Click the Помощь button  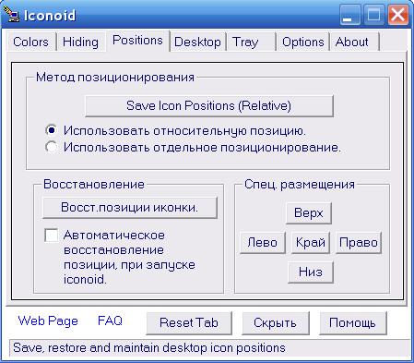click(352, 323)
